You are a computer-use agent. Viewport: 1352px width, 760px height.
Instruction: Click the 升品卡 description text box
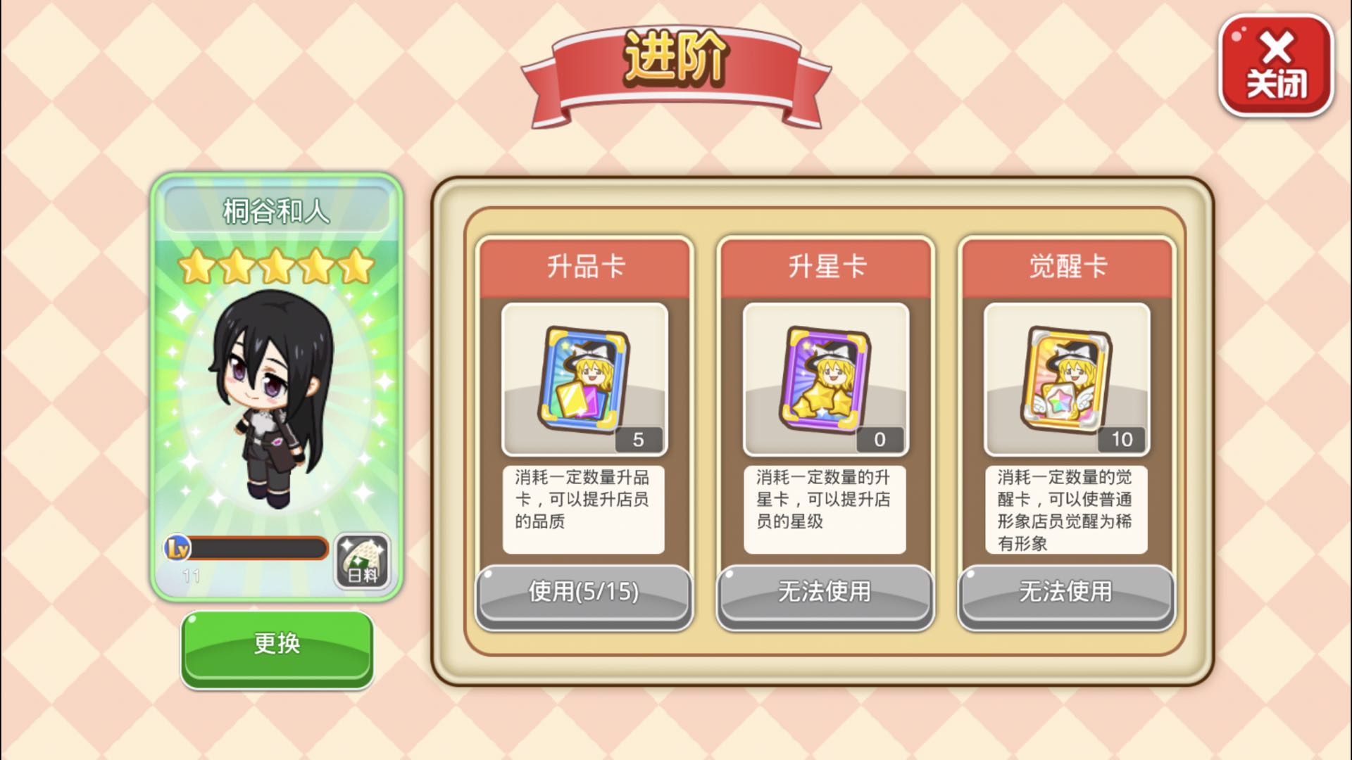[584, 509]
